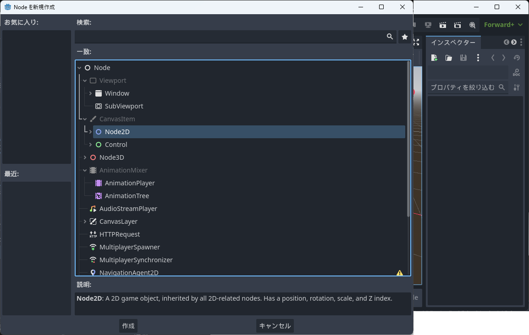This screenshot has width=529, height=335.
Task: Open the Forward+ renderer dropdown
Action: 503,25
